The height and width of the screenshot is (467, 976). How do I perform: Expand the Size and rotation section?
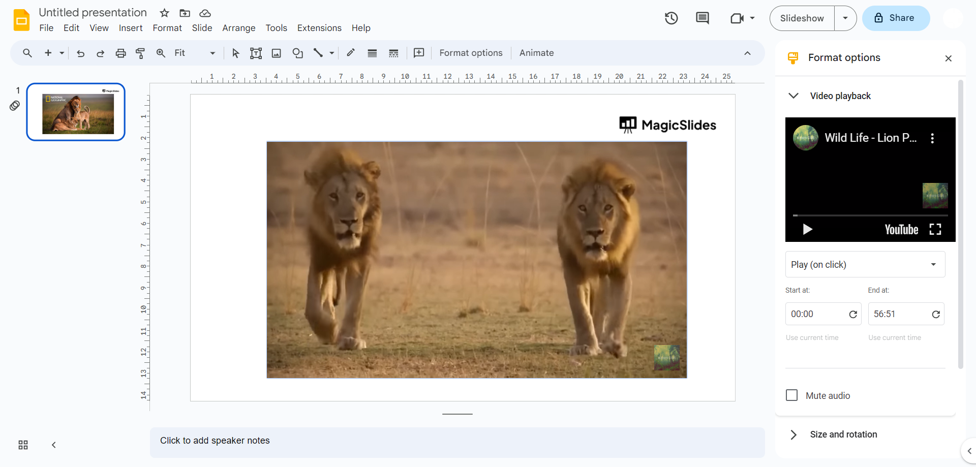coord(843,434)
